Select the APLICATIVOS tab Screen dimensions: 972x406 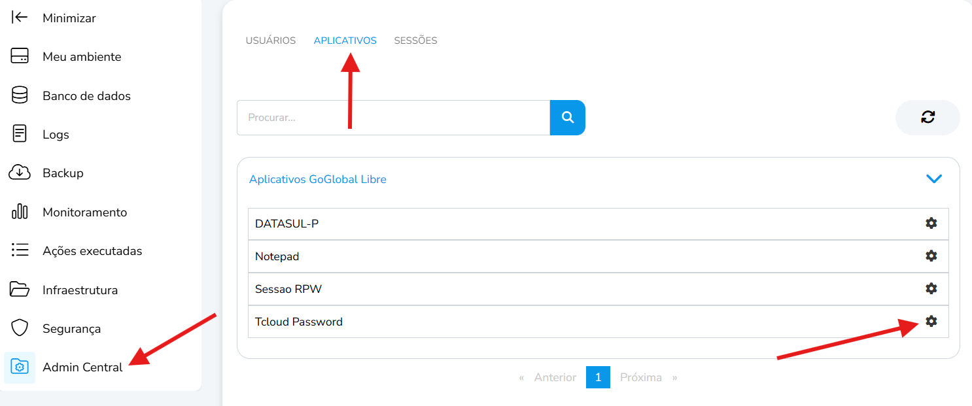tap(345, 41)
